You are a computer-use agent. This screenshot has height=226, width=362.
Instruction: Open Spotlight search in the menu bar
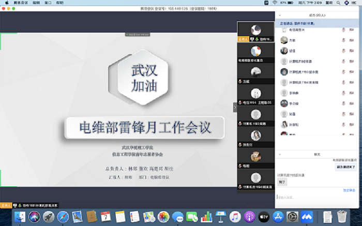pyautogui.click(x=338, y=3)
